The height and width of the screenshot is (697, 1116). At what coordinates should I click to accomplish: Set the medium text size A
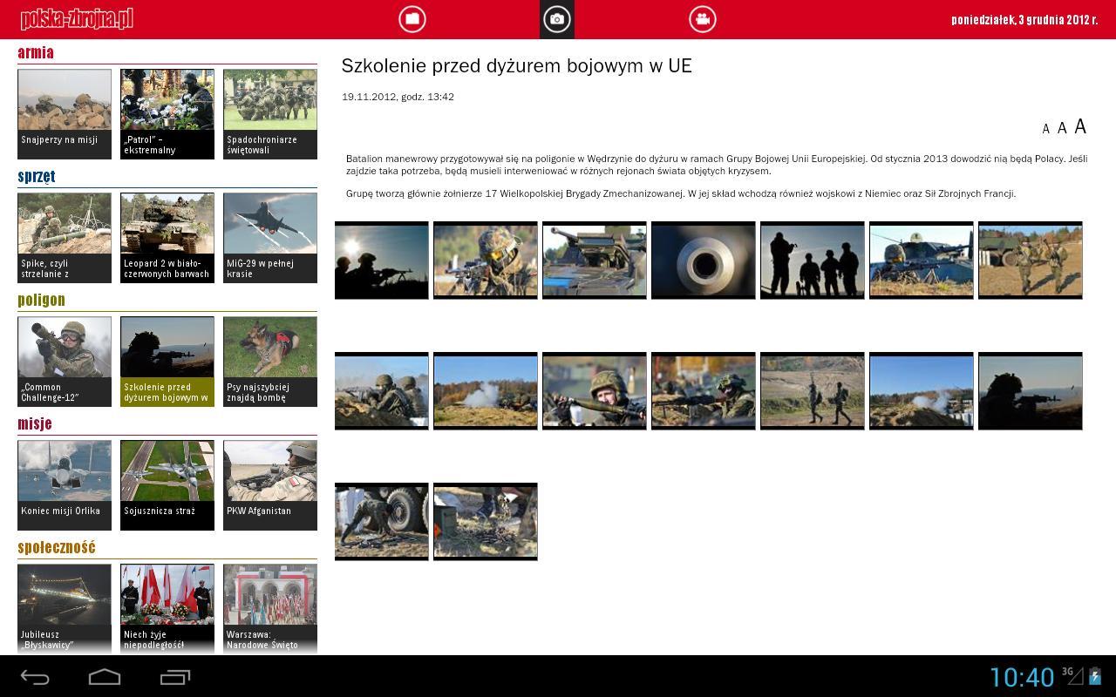(1061, 128)
